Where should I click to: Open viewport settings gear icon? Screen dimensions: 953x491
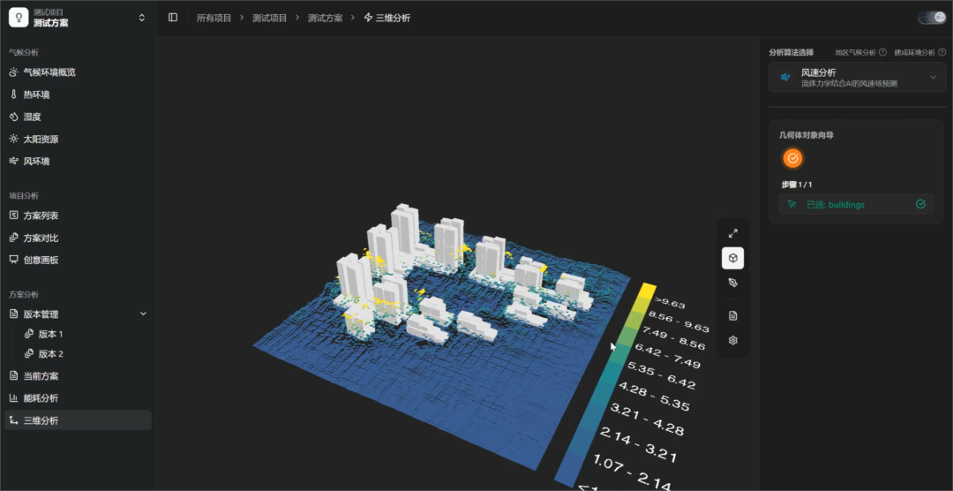tap(733, 341)
